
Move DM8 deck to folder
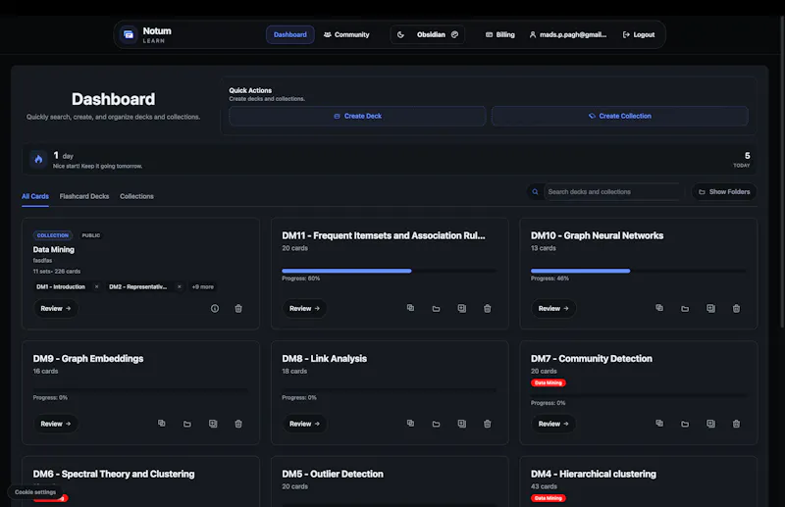[x=436, y=424]
